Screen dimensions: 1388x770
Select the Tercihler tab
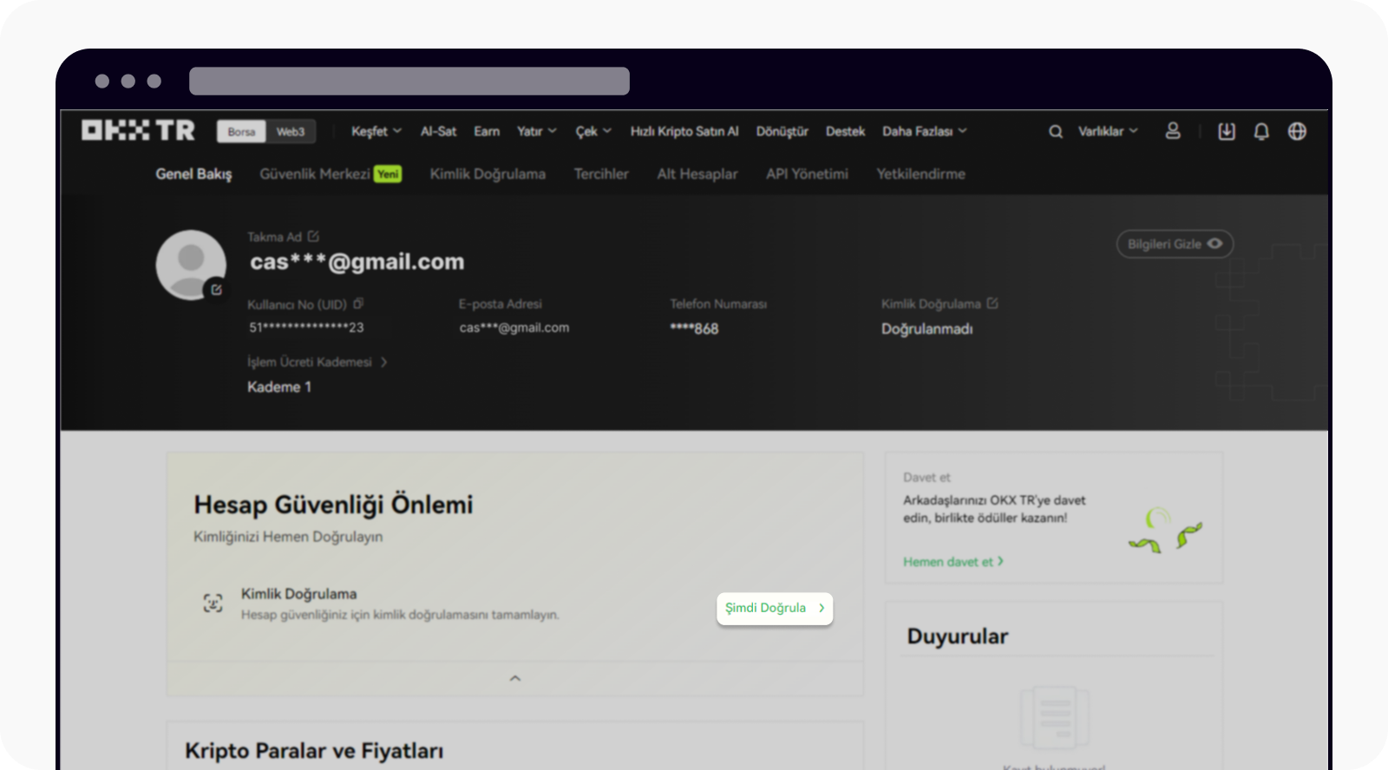tap(601, 173)
